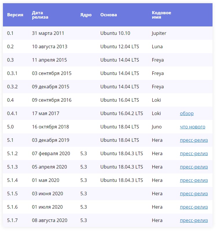The image size is (216, 231).
Task: Select the date 11 апреля 2015
Action: pos(49,60)
